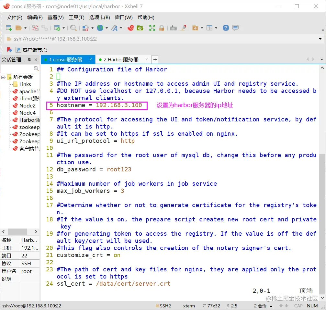Launch the red Xmanager swirl icon

pos(130,28)
